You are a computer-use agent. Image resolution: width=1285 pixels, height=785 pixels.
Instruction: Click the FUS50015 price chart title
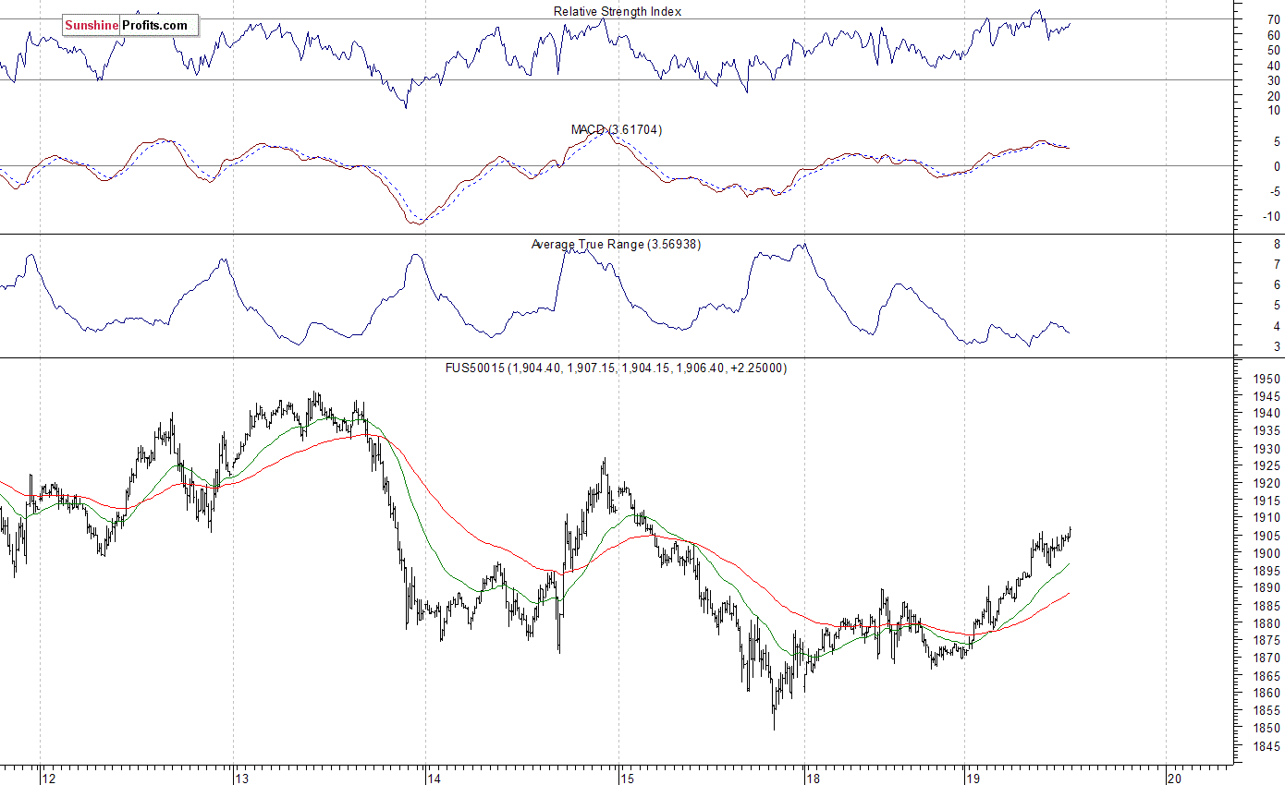pos(617,368)
